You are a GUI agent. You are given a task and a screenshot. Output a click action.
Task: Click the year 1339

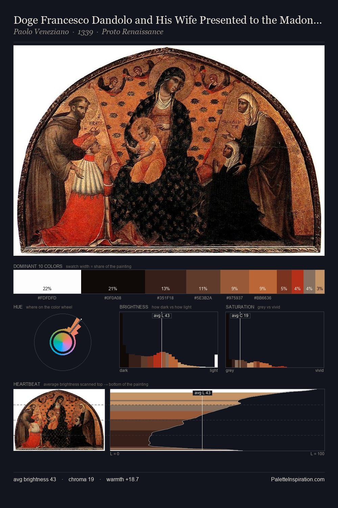click(x=85, y=32)
